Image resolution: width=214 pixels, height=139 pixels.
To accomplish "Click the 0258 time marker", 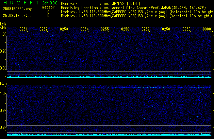I will 166,29.
